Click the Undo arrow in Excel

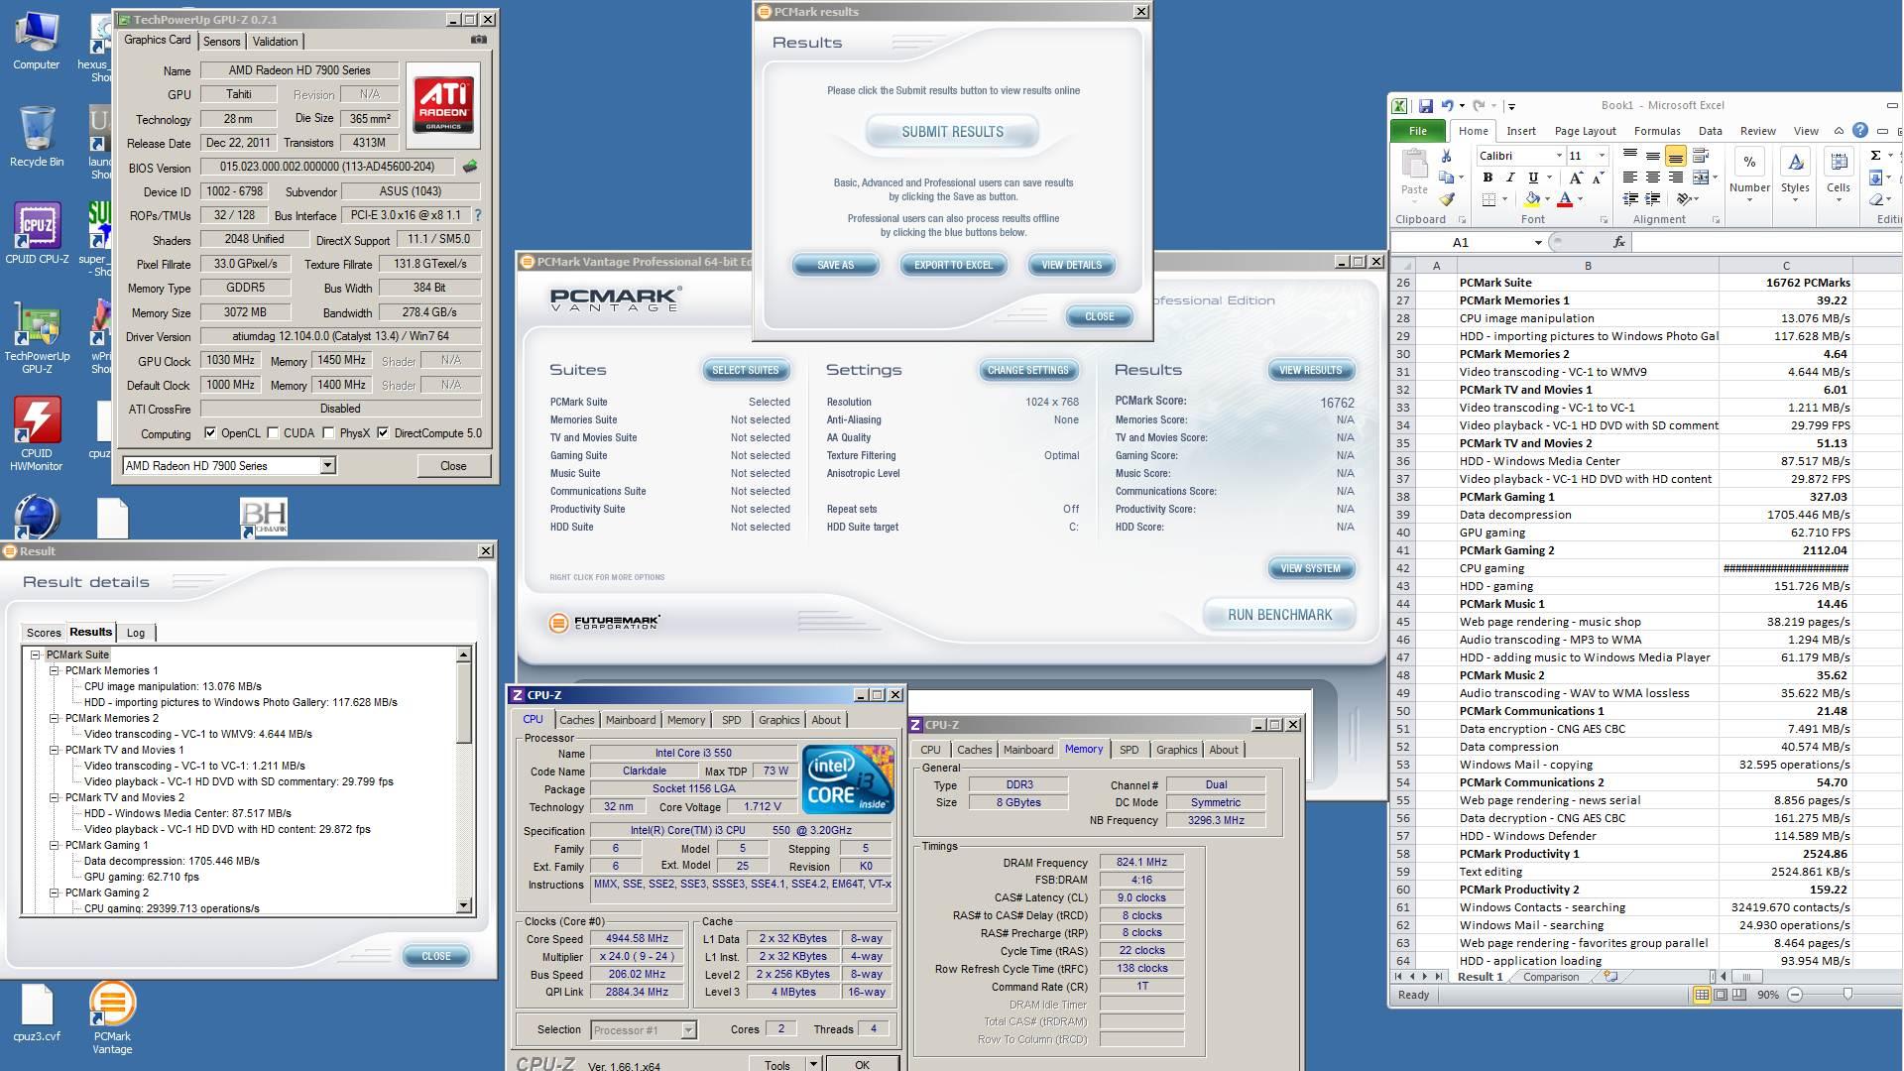pyautogui.click(x=1448, y=105)
